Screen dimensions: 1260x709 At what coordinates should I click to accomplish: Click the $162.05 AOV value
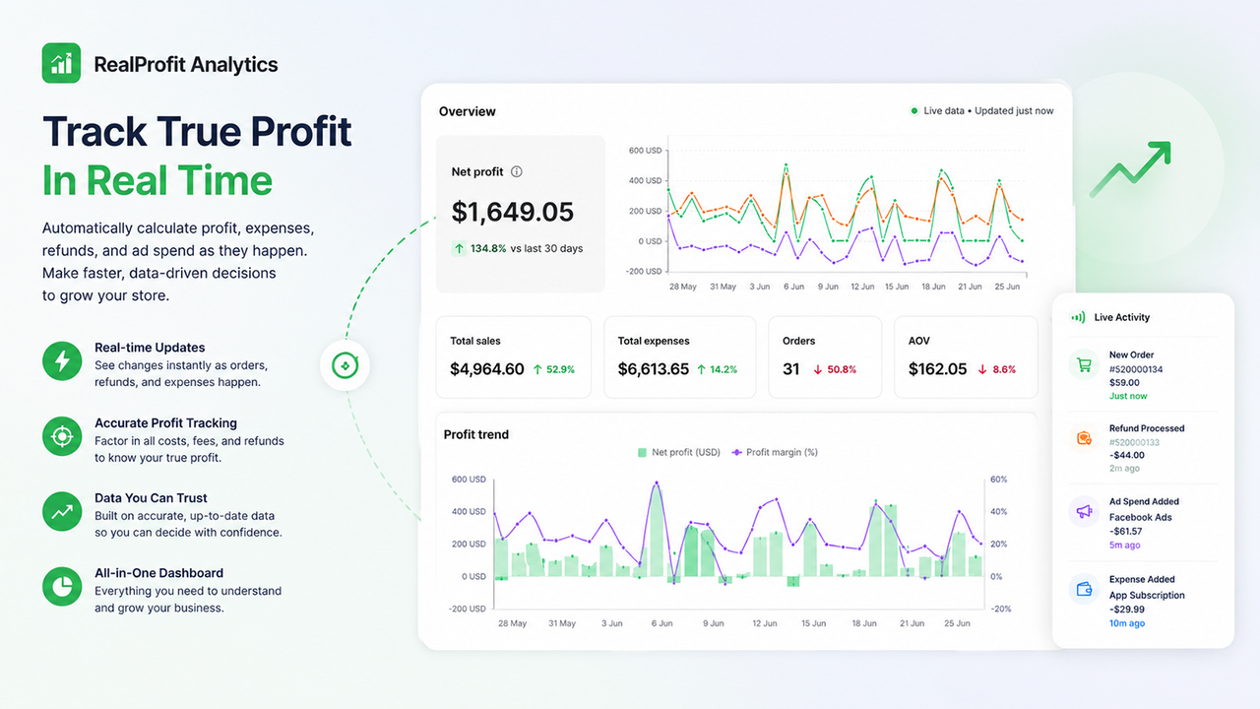click(x=938, y=369)
